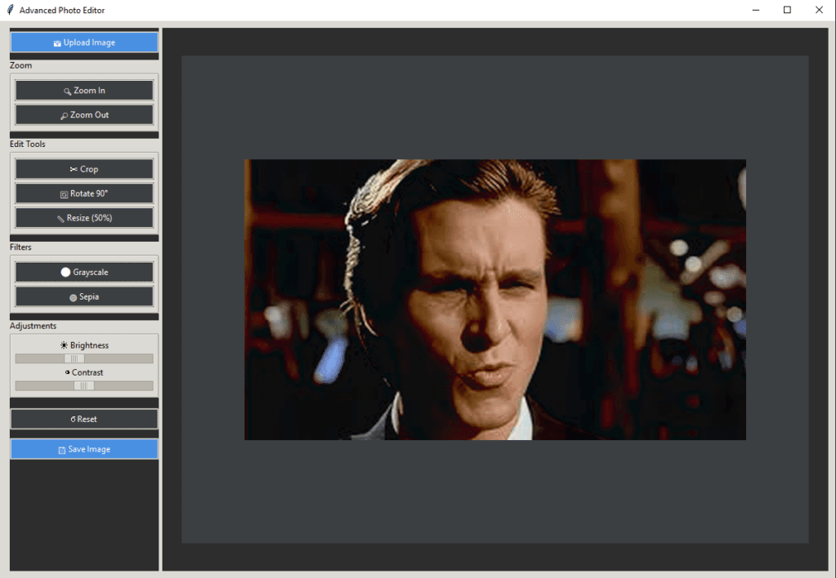The width and height of the screenshot is (836, 578).
Task: Click the Adjustments section heading
Action: (x=33, y=326)
